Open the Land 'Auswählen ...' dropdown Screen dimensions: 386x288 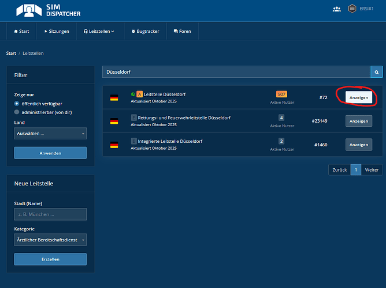coord(50,134)
